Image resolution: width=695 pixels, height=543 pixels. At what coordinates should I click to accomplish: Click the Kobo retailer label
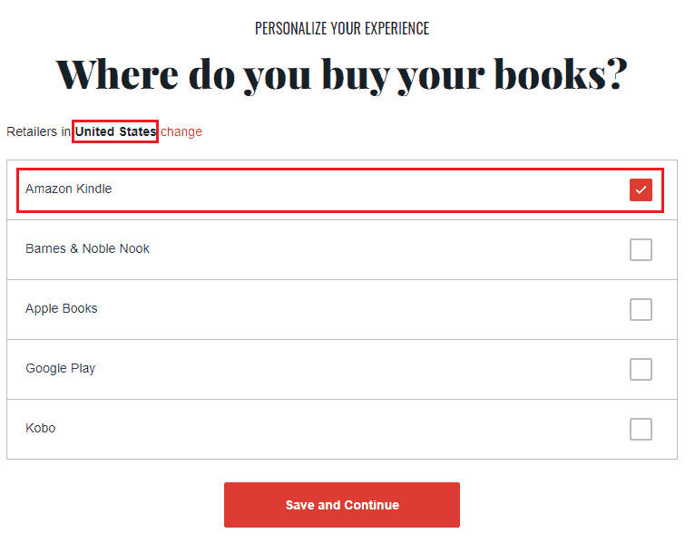click(40, 428)
